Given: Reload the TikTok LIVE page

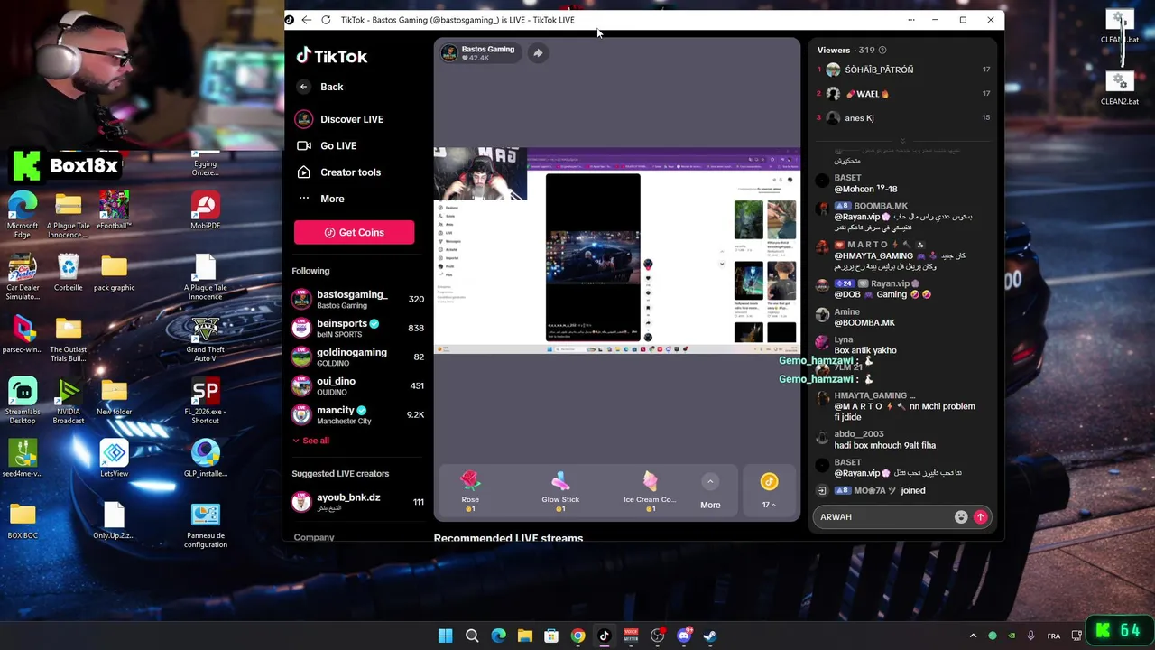Looking at the screenshot, I should [x=326, y=20].
